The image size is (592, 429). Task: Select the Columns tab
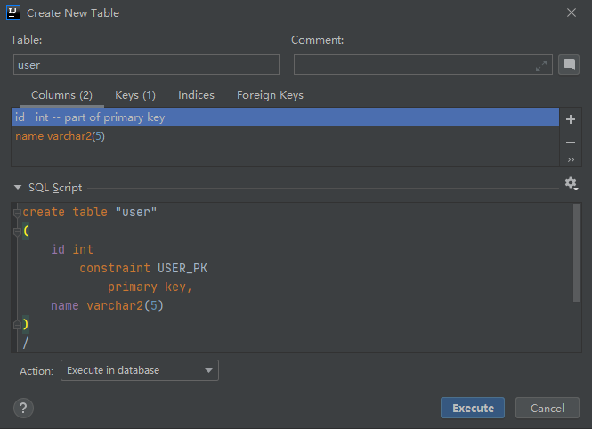tap(61, 95)
